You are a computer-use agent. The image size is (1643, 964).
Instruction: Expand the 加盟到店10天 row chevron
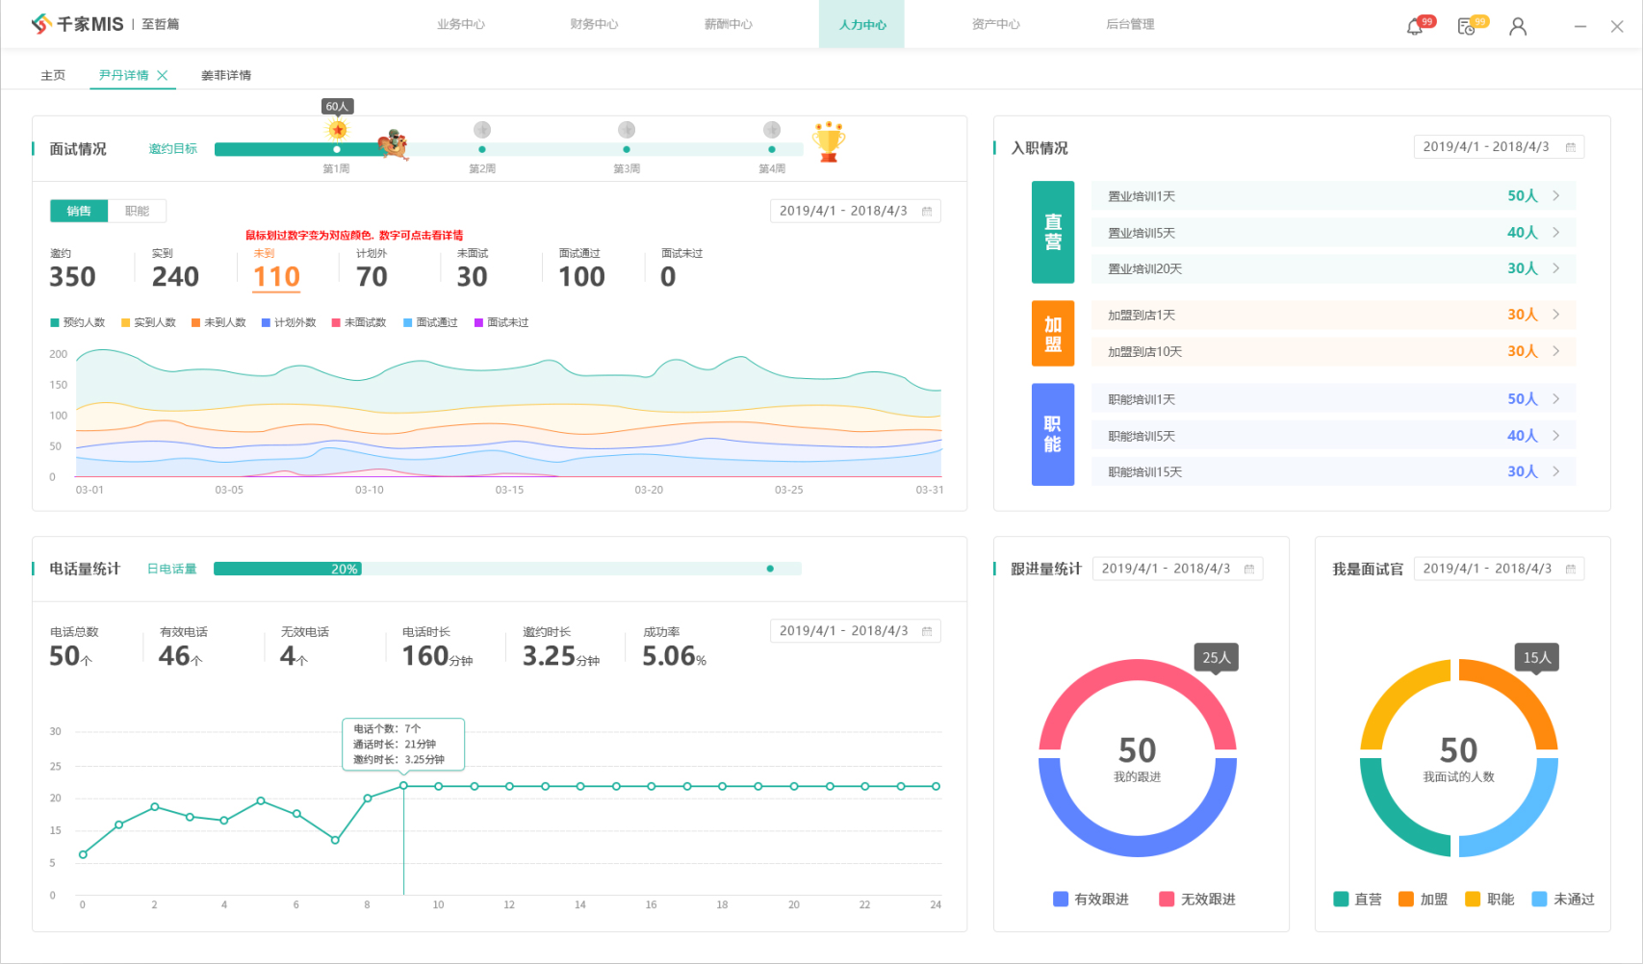pos(1556,351)
